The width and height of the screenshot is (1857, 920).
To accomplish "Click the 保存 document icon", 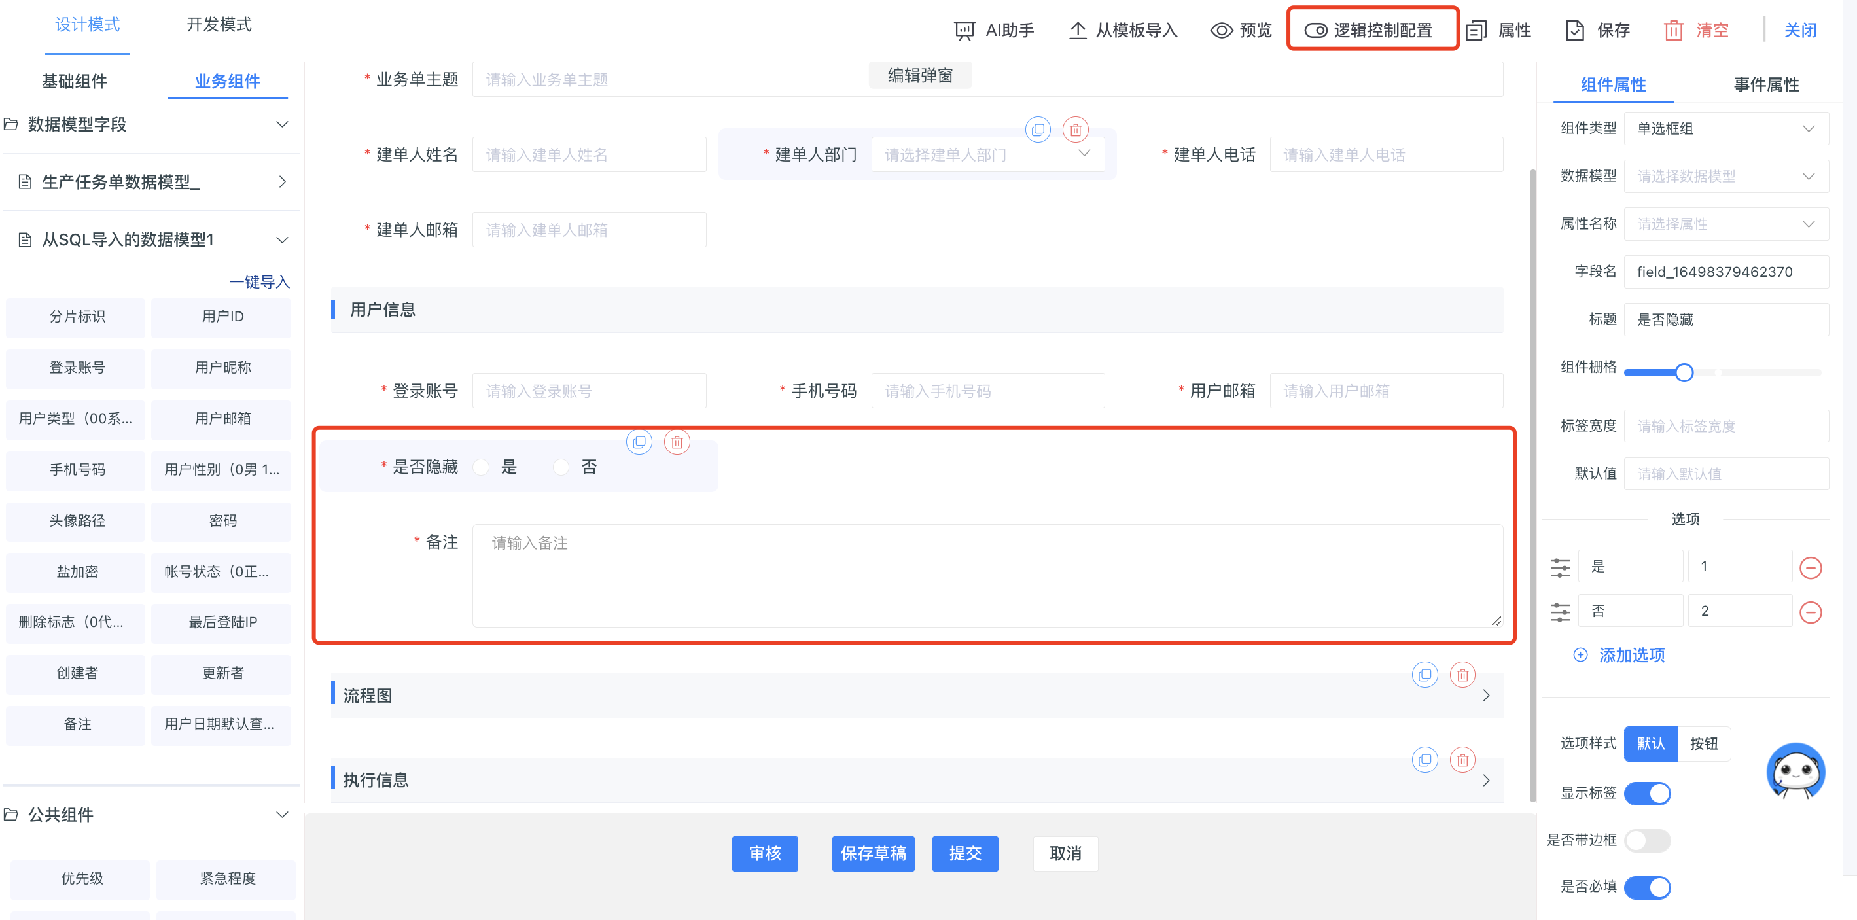I will point(1574,30).
